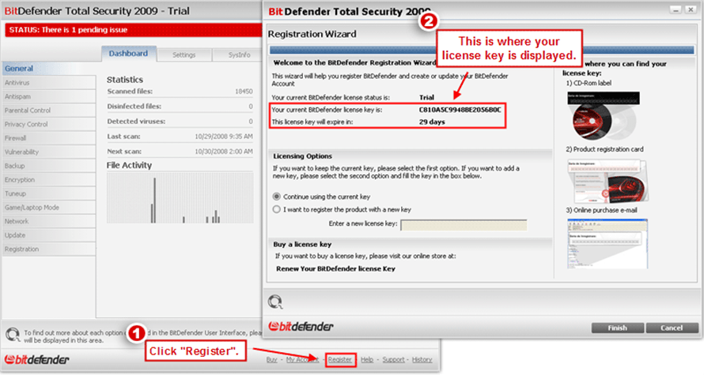Viewport: 704px width, 375px height.
Task: Open Vulnerability section in sidebar
Action: (48, 152)
